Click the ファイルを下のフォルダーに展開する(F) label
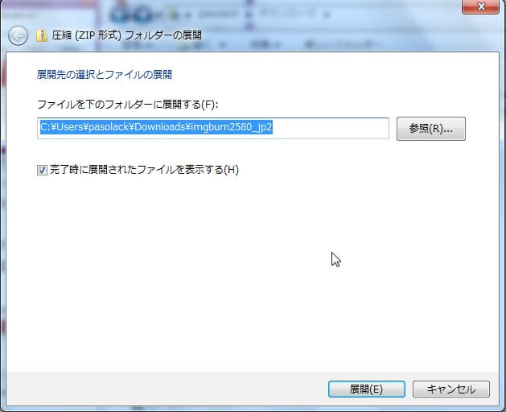The width and height of the screenshot is (506, 412). click(x=128, y=105)
